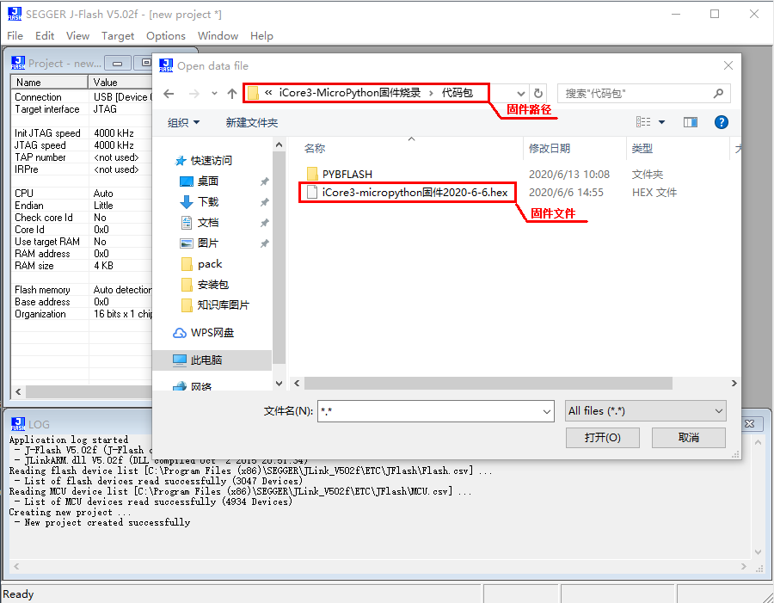Expand the view mode dropdown arrow

(660, 123)
